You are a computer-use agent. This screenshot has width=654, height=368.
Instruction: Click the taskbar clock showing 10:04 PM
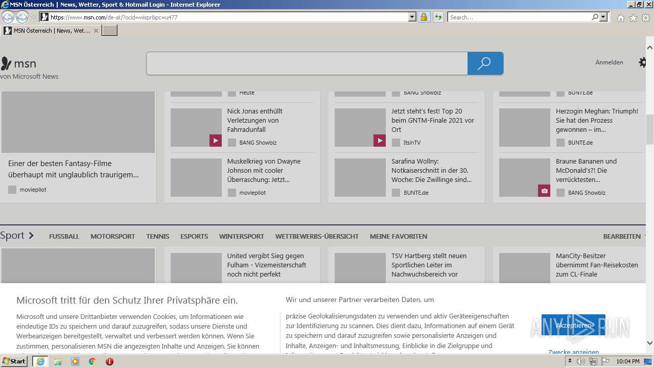[x=628, y=361]
